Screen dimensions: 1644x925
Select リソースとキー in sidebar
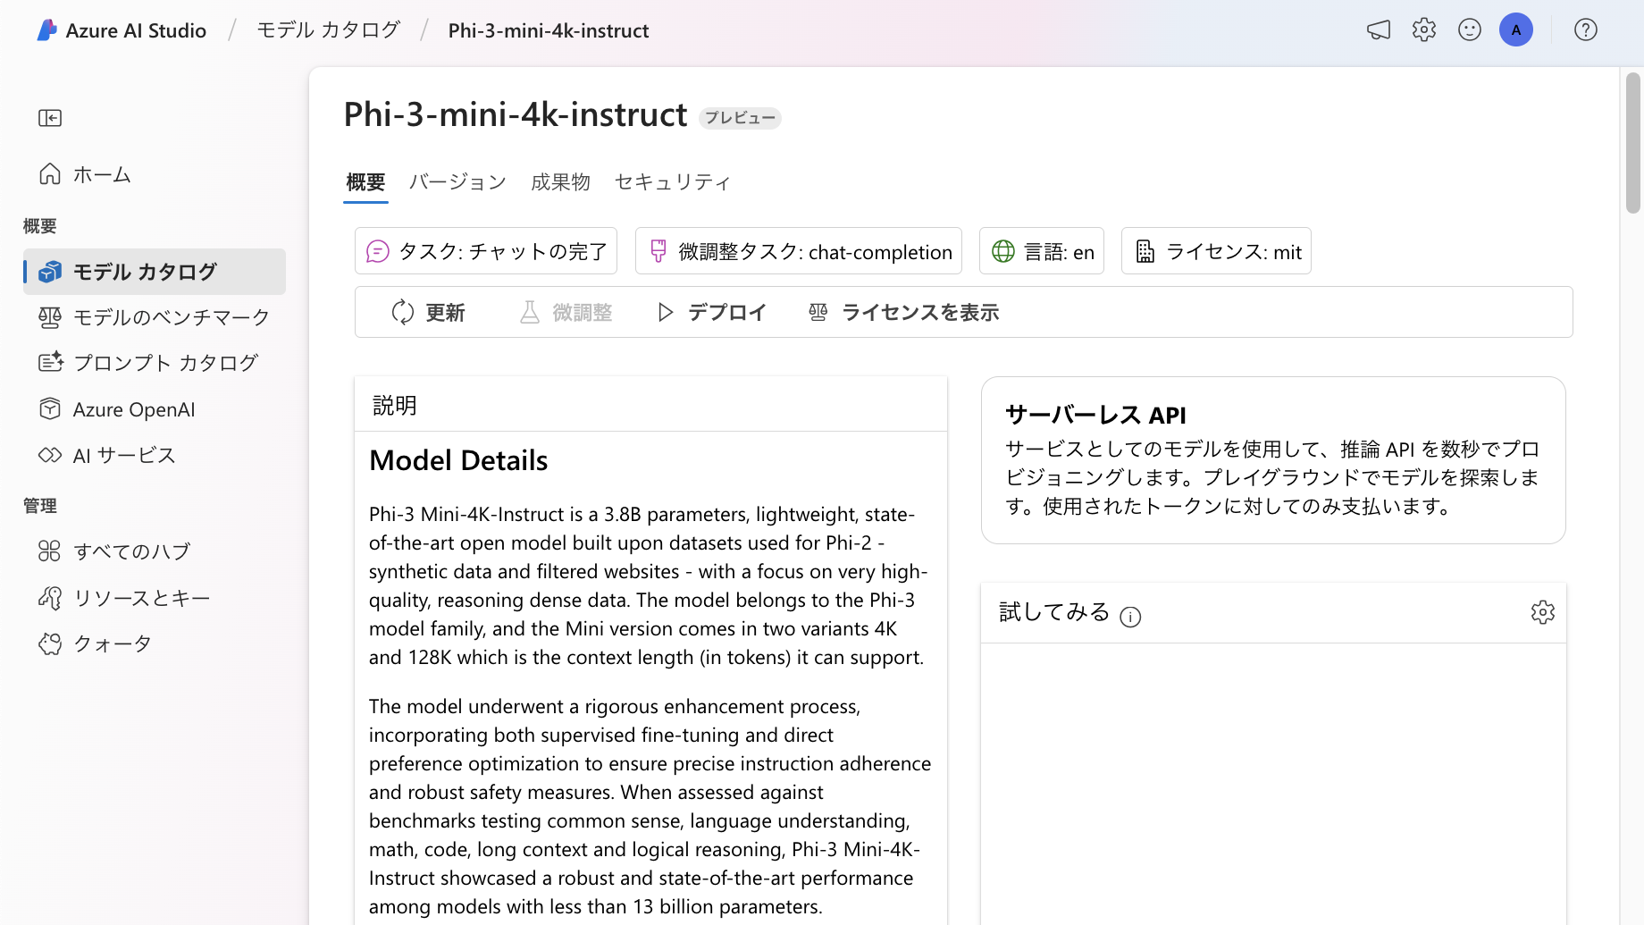(x=155, y=598)
